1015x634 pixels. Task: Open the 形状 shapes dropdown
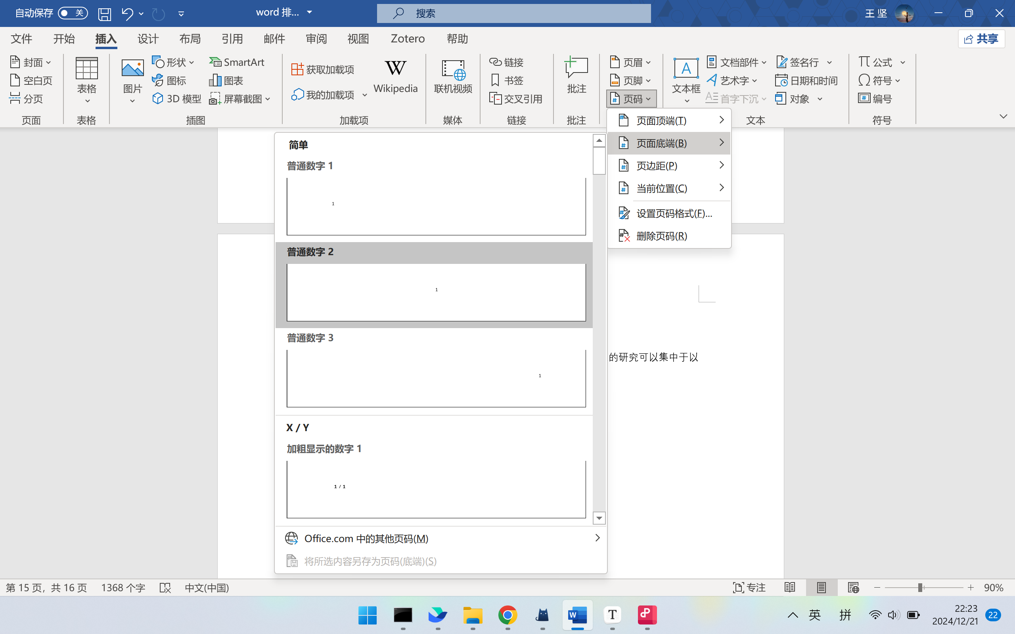pos(173,62)
